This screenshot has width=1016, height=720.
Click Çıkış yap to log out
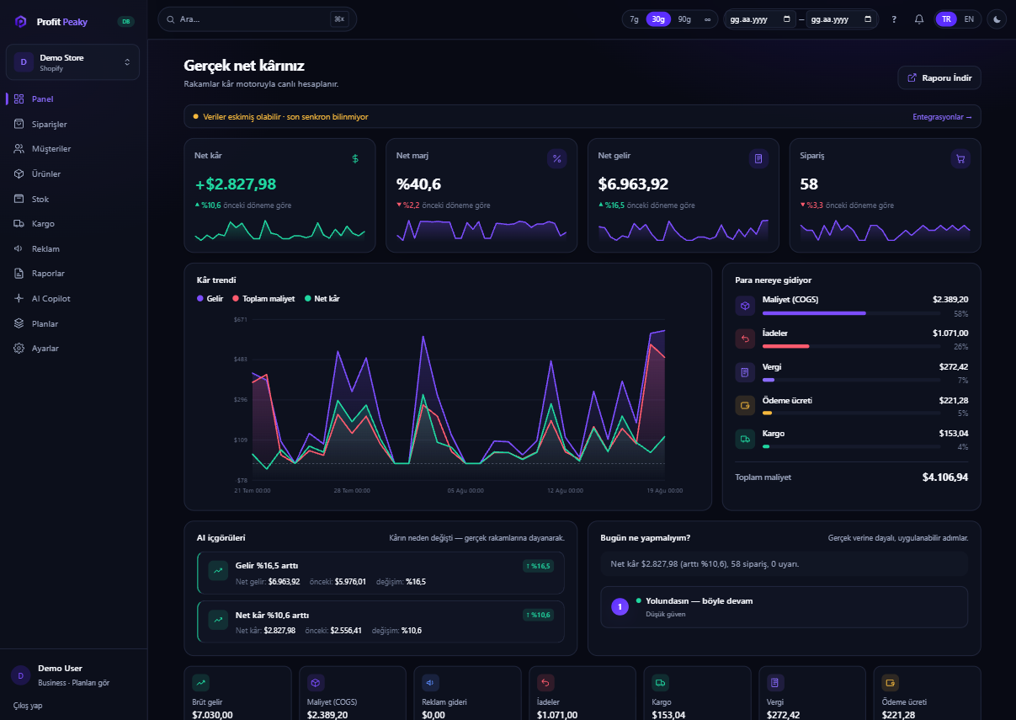click(28, 705)
